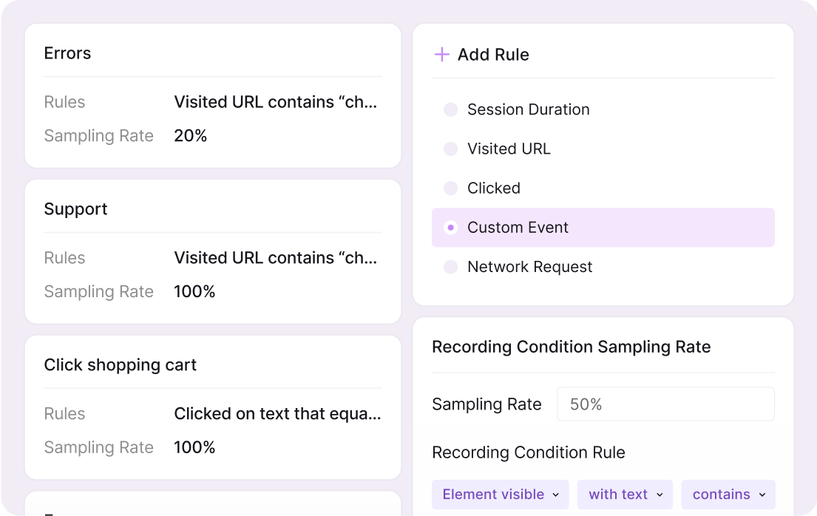Image resolution: width=817 pixels, height=516 pixels.
Task: Open the Element visible dropdown
Action: click(x=500, y=495)
